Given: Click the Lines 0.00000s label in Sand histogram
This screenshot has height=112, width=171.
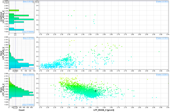Looking at the screenshot, I should click(28, 68).
